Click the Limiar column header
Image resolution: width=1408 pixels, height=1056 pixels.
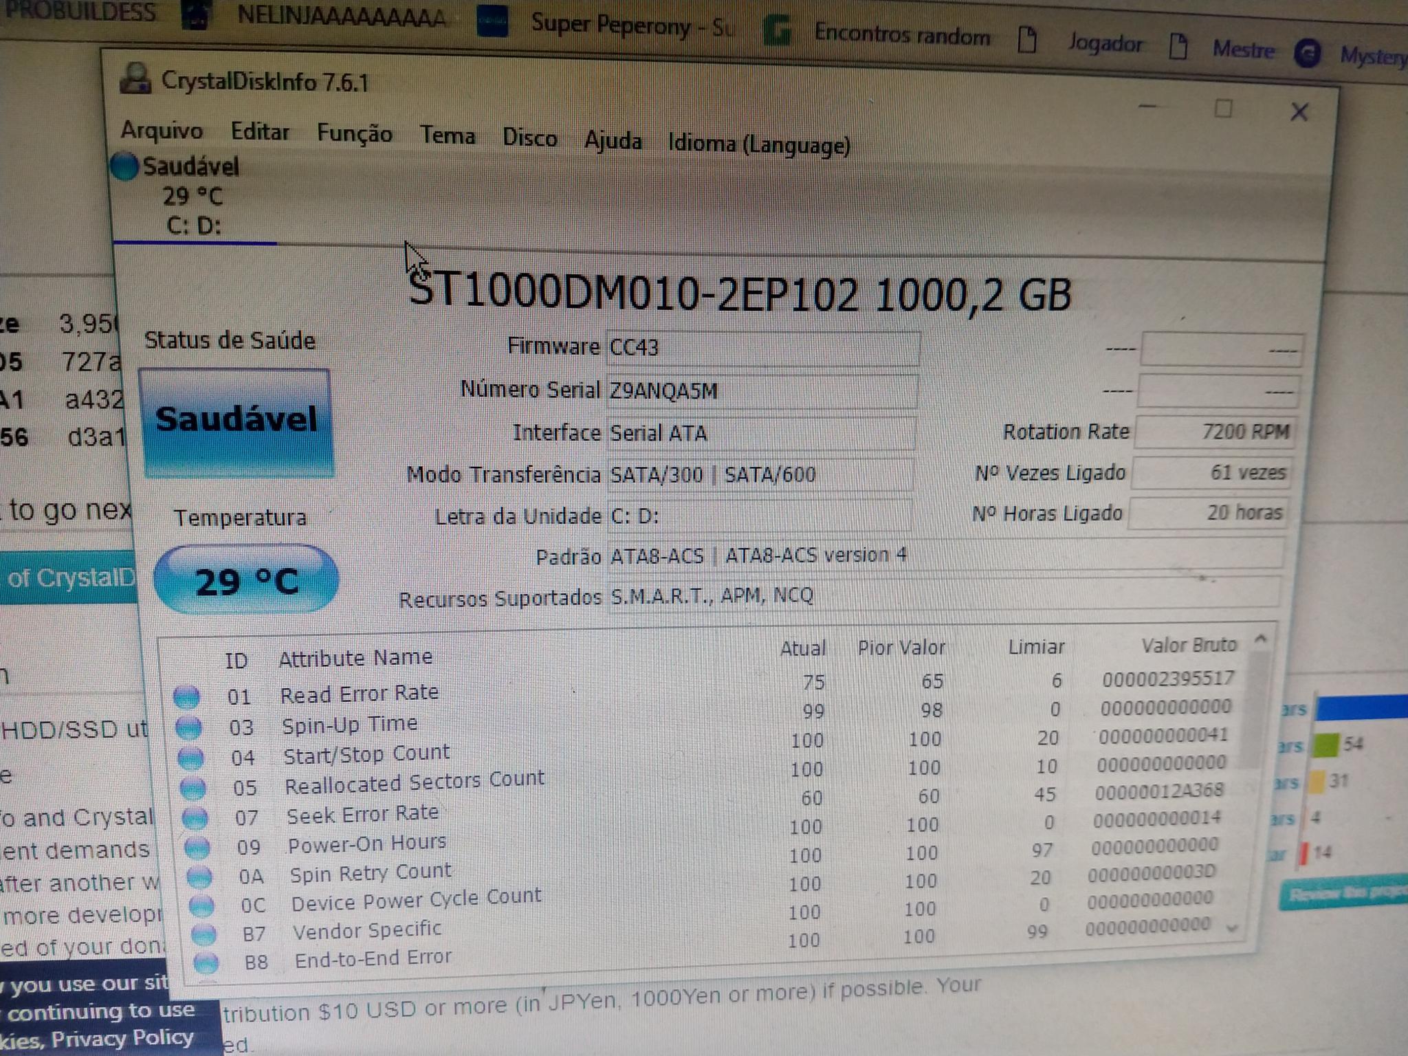tap(1036, 647)
